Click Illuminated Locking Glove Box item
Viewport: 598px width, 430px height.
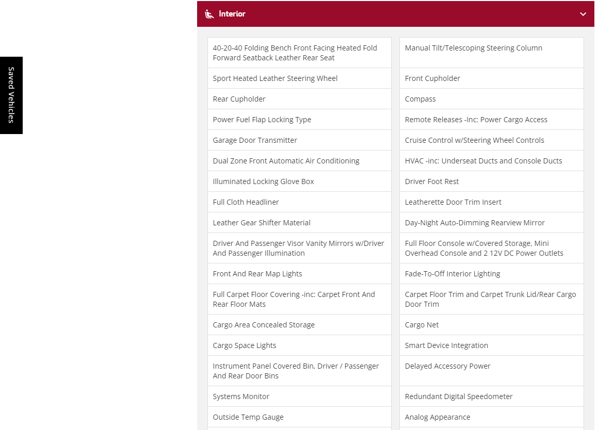click(x=263, y=181)
